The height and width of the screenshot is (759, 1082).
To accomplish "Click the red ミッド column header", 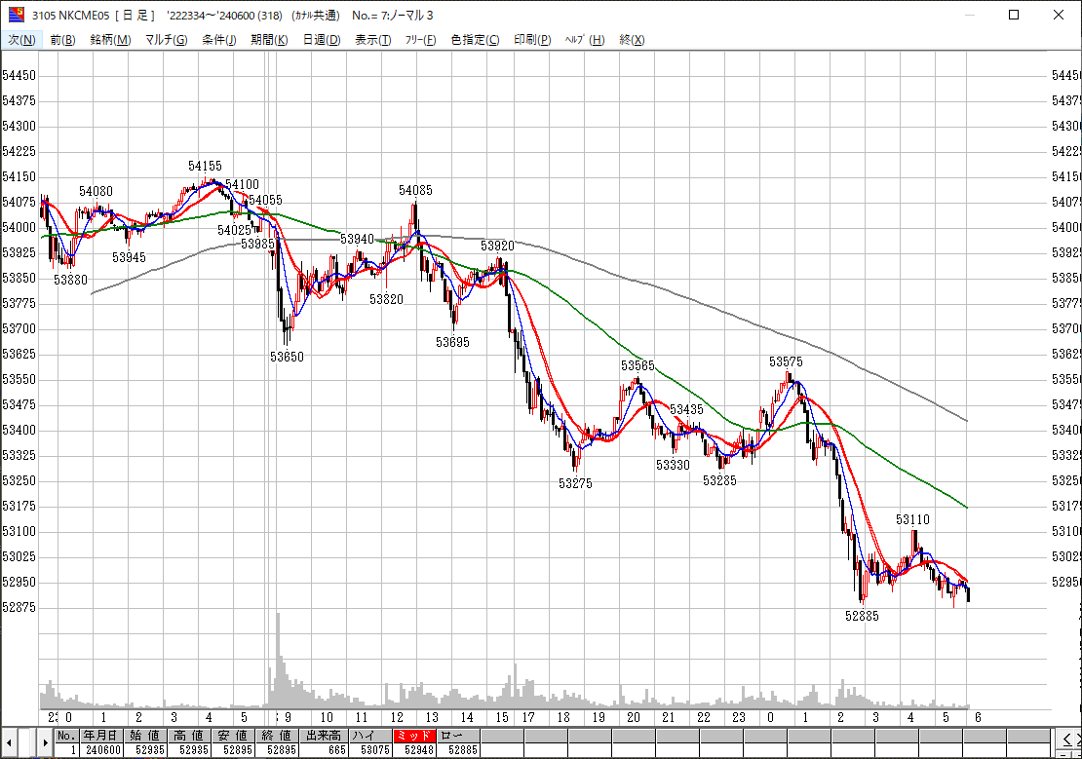I will coord(411,736).
